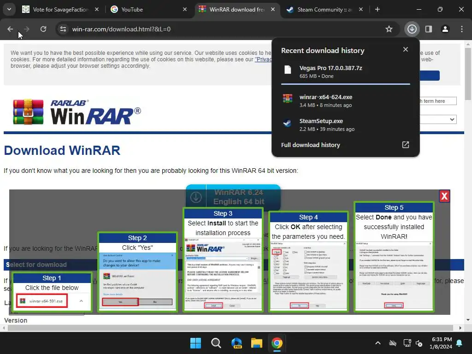Click the search term input field
Screen dimensions: 472x354
point(438,101)
